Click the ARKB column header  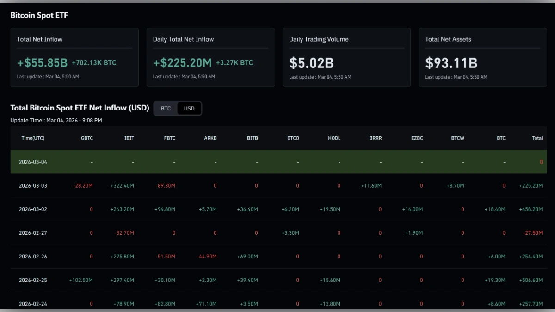(210, 138)
